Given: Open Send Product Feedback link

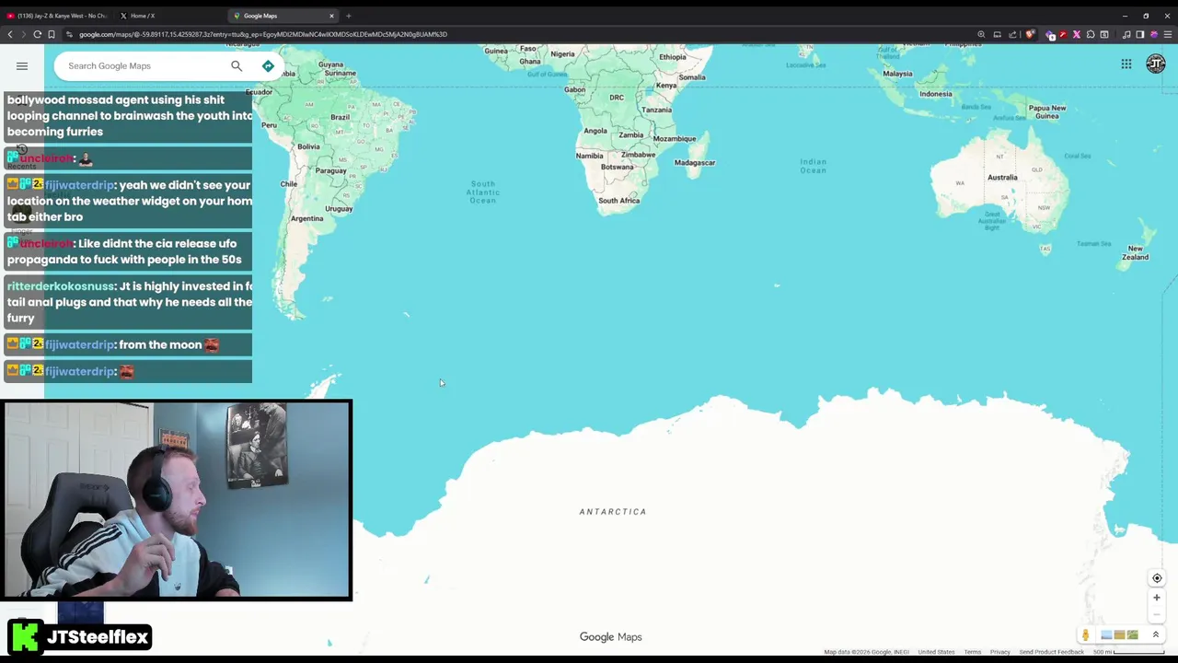Looking at the screenshot, I should coord(1052,652).
